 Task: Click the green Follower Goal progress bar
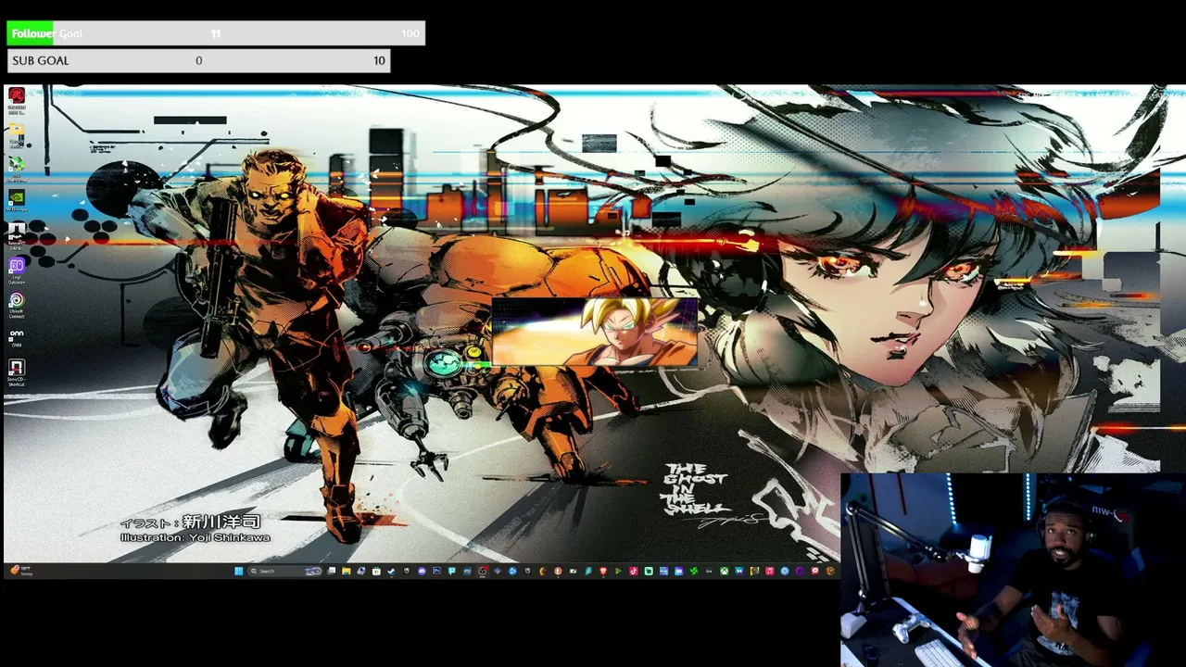click(x=216, y=33)
